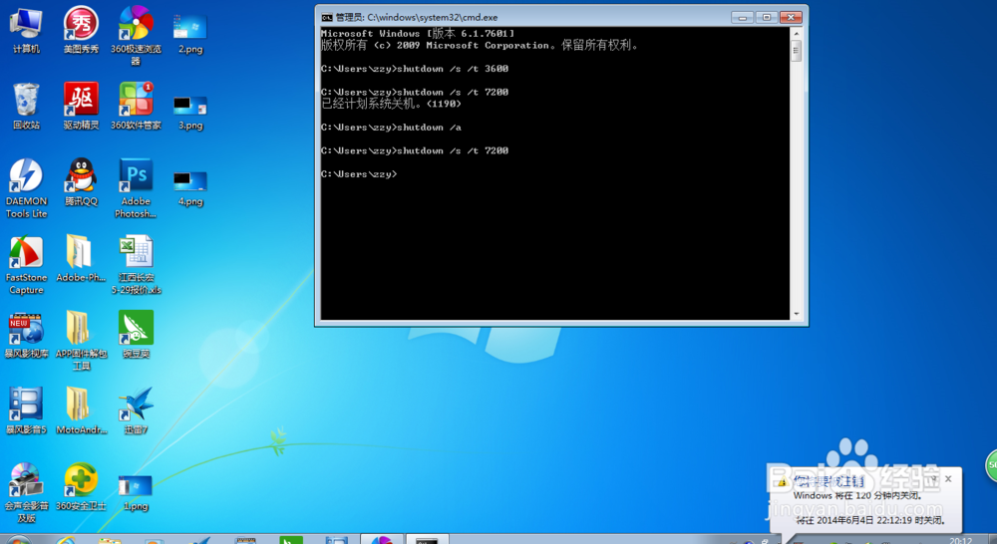Viewport: 997px width, 544px height.
Task: Select the 腾讯QQ penguin icon
Action: click(x=81, y=182)
